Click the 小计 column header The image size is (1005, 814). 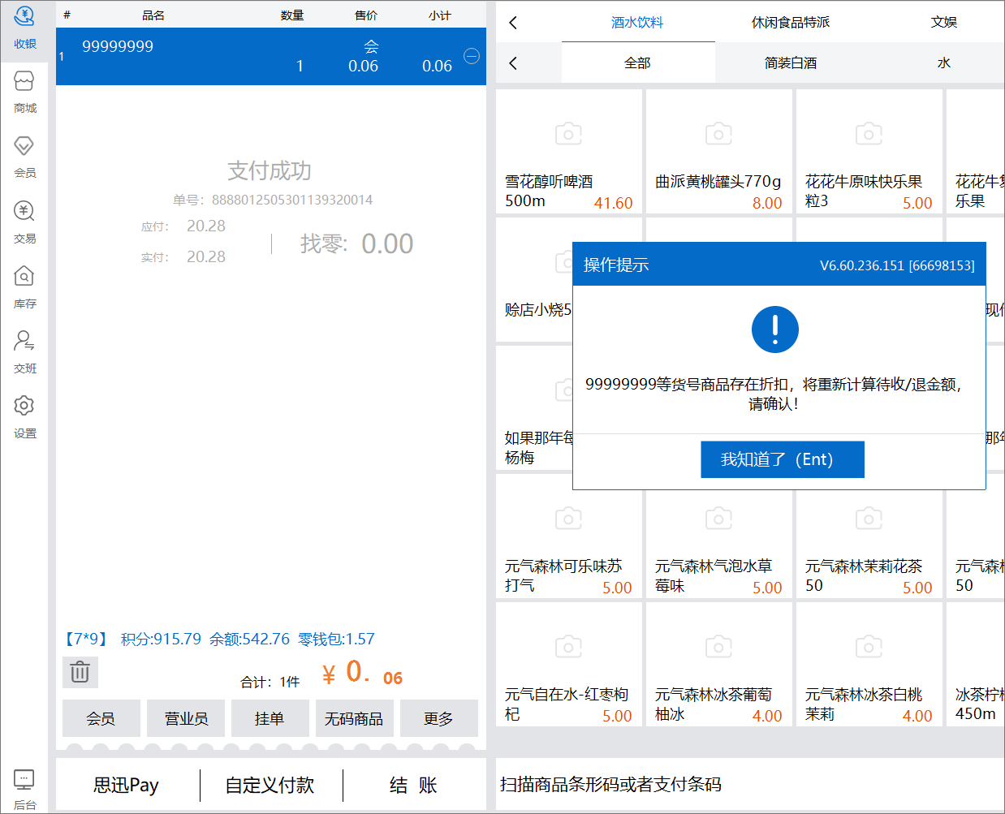tap(440, 15)
